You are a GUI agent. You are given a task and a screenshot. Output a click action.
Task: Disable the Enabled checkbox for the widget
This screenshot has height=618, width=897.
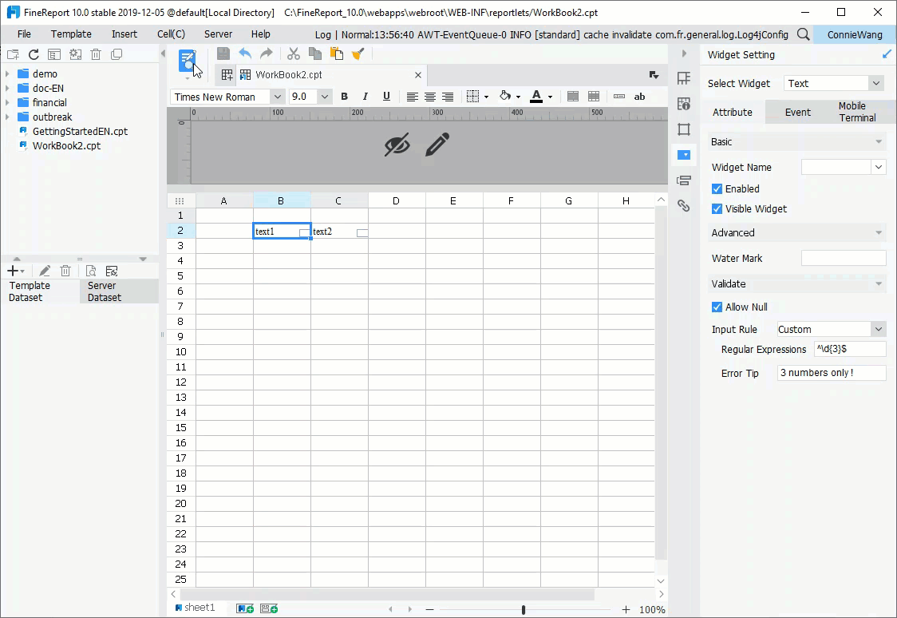[x=717, y=188]
